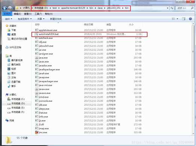
Task: Select autoInstallJDK.bat file icon
Action: [36, 34]
